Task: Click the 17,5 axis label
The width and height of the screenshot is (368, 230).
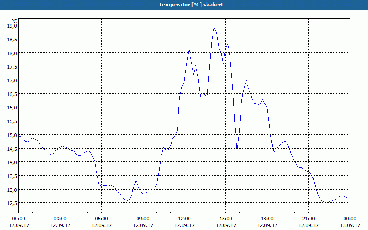Action: tap(12, 67)
